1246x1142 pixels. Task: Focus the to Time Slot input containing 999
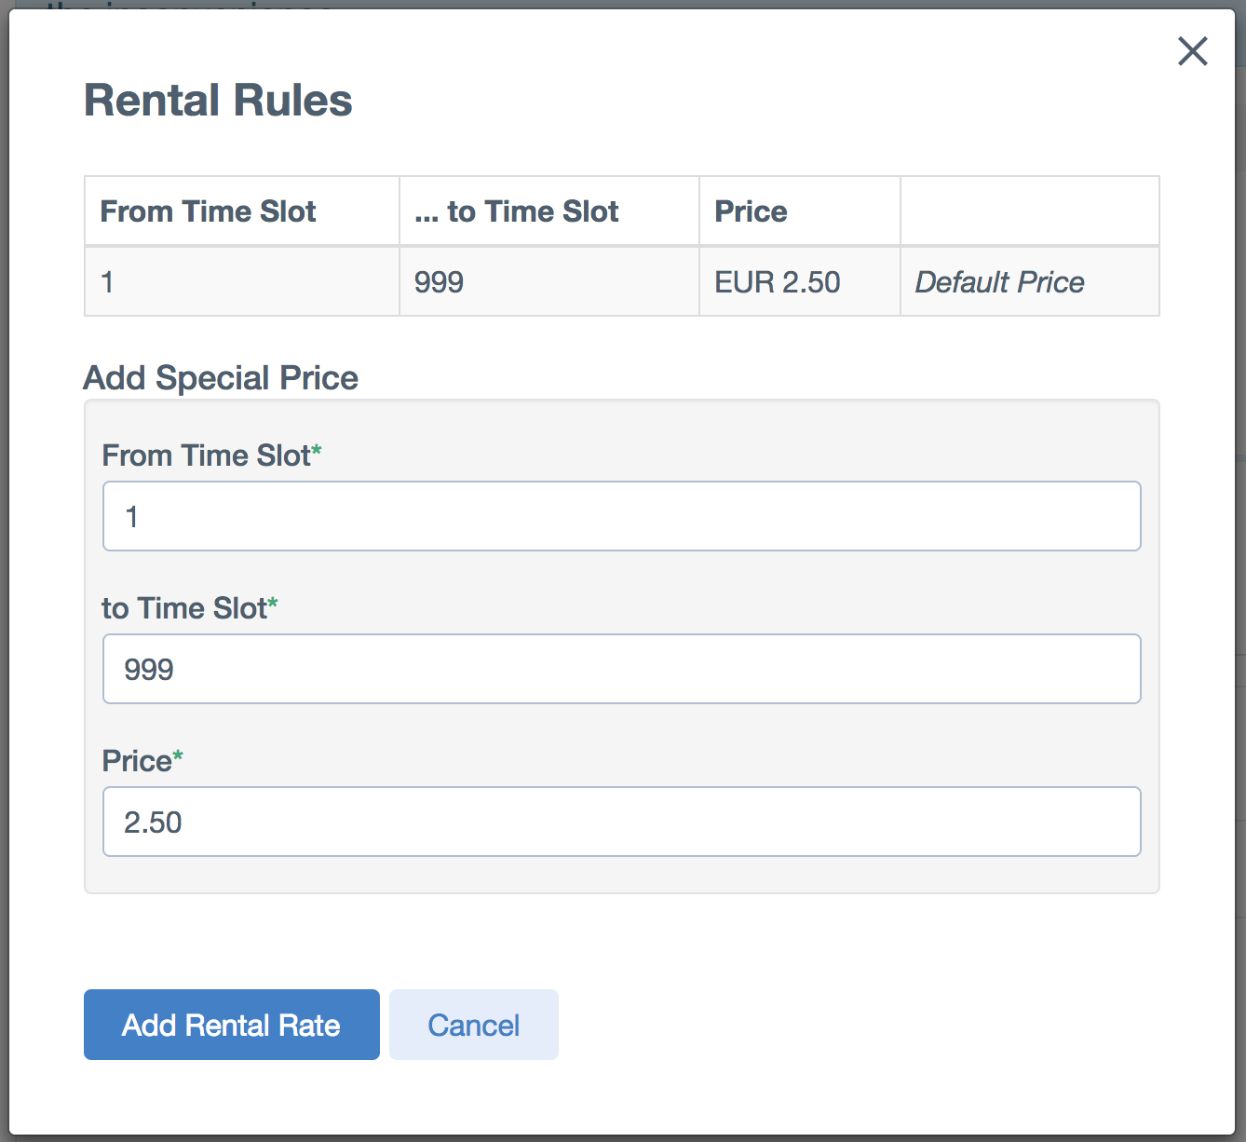pos(621,669)
